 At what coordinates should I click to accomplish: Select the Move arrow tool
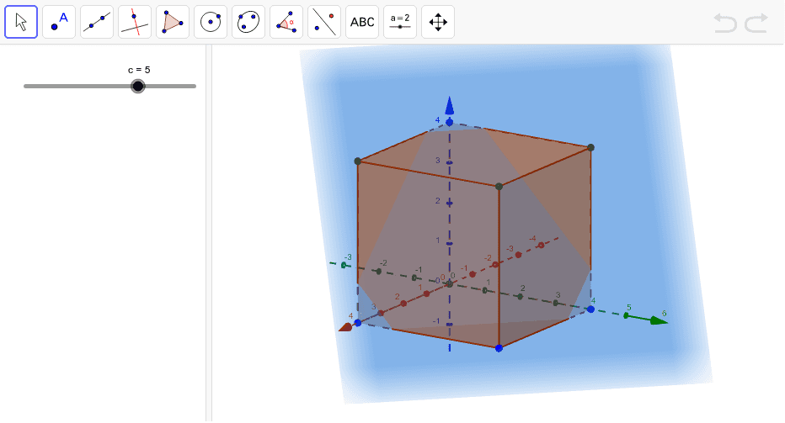[x=21, y=22]
